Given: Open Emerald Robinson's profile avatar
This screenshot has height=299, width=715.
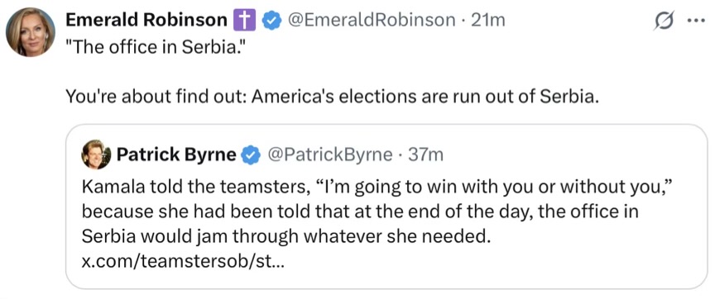Looking at the screenshot, I should pos(30,32).
